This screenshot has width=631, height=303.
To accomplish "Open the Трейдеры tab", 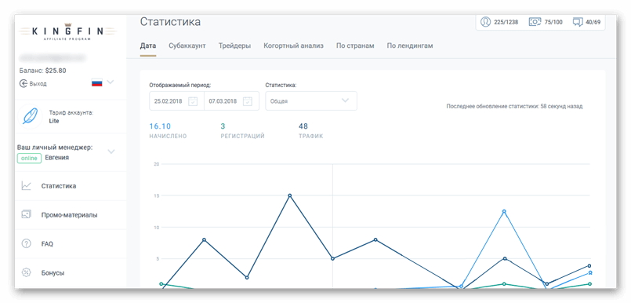I will [234, 46].
